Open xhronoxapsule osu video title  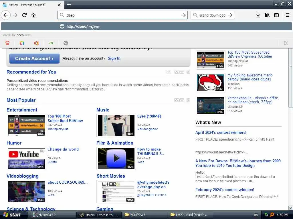(253, 100)
